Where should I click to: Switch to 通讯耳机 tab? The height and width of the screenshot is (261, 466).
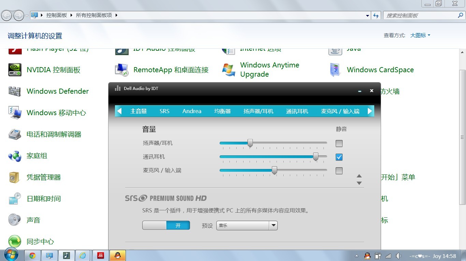click(x=297, y=111)
